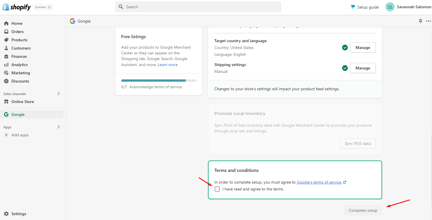The image size is (432, 220).
Task: Click the Summer '22 badge
Action: click(x=43, y=7)
